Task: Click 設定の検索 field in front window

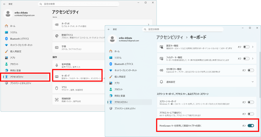Action: click(183, 29)
